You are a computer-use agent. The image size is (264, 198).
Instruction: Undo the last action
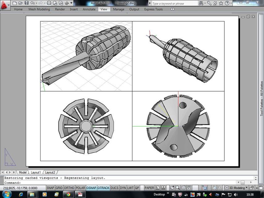[33, 3]
